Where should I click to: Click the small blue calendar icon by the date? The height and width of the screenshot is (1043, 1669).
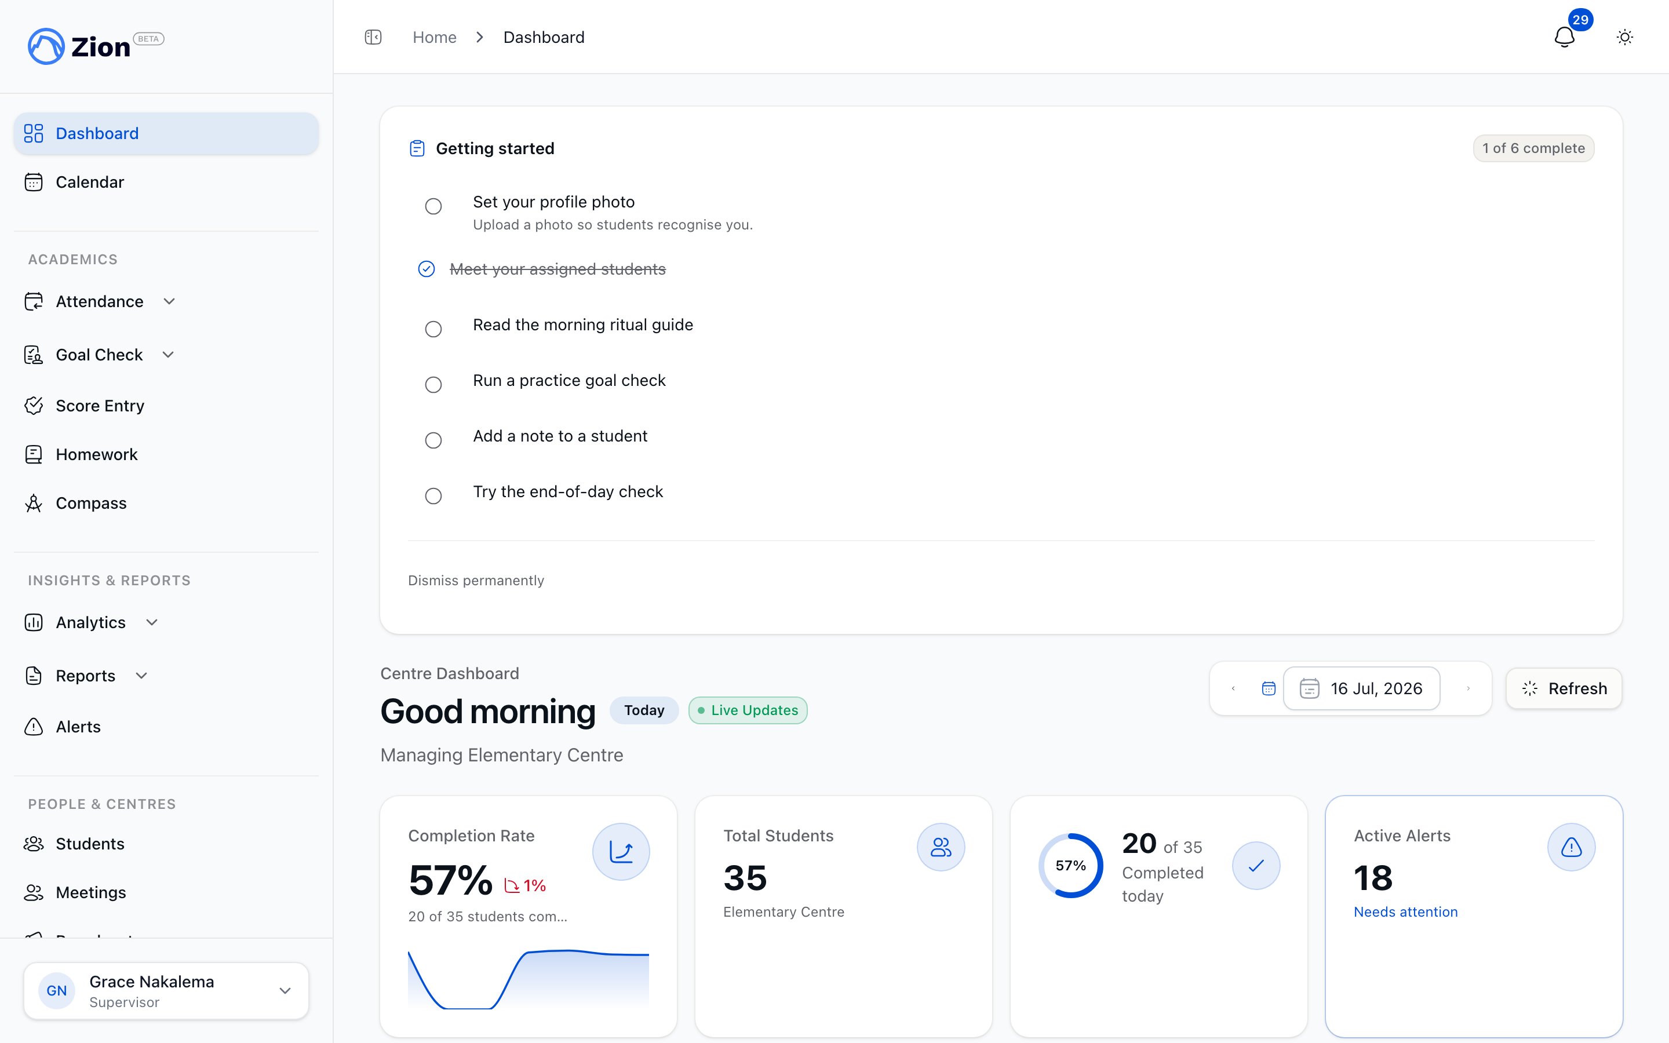pos(1269,688)
